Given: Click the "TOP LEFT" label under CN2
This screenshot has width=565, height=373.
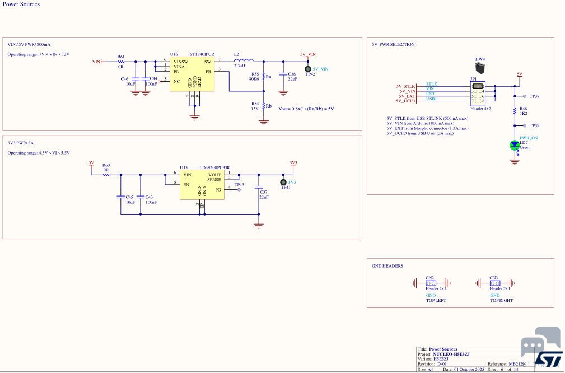Looking at the screenshot, I should tap(436, 301).
